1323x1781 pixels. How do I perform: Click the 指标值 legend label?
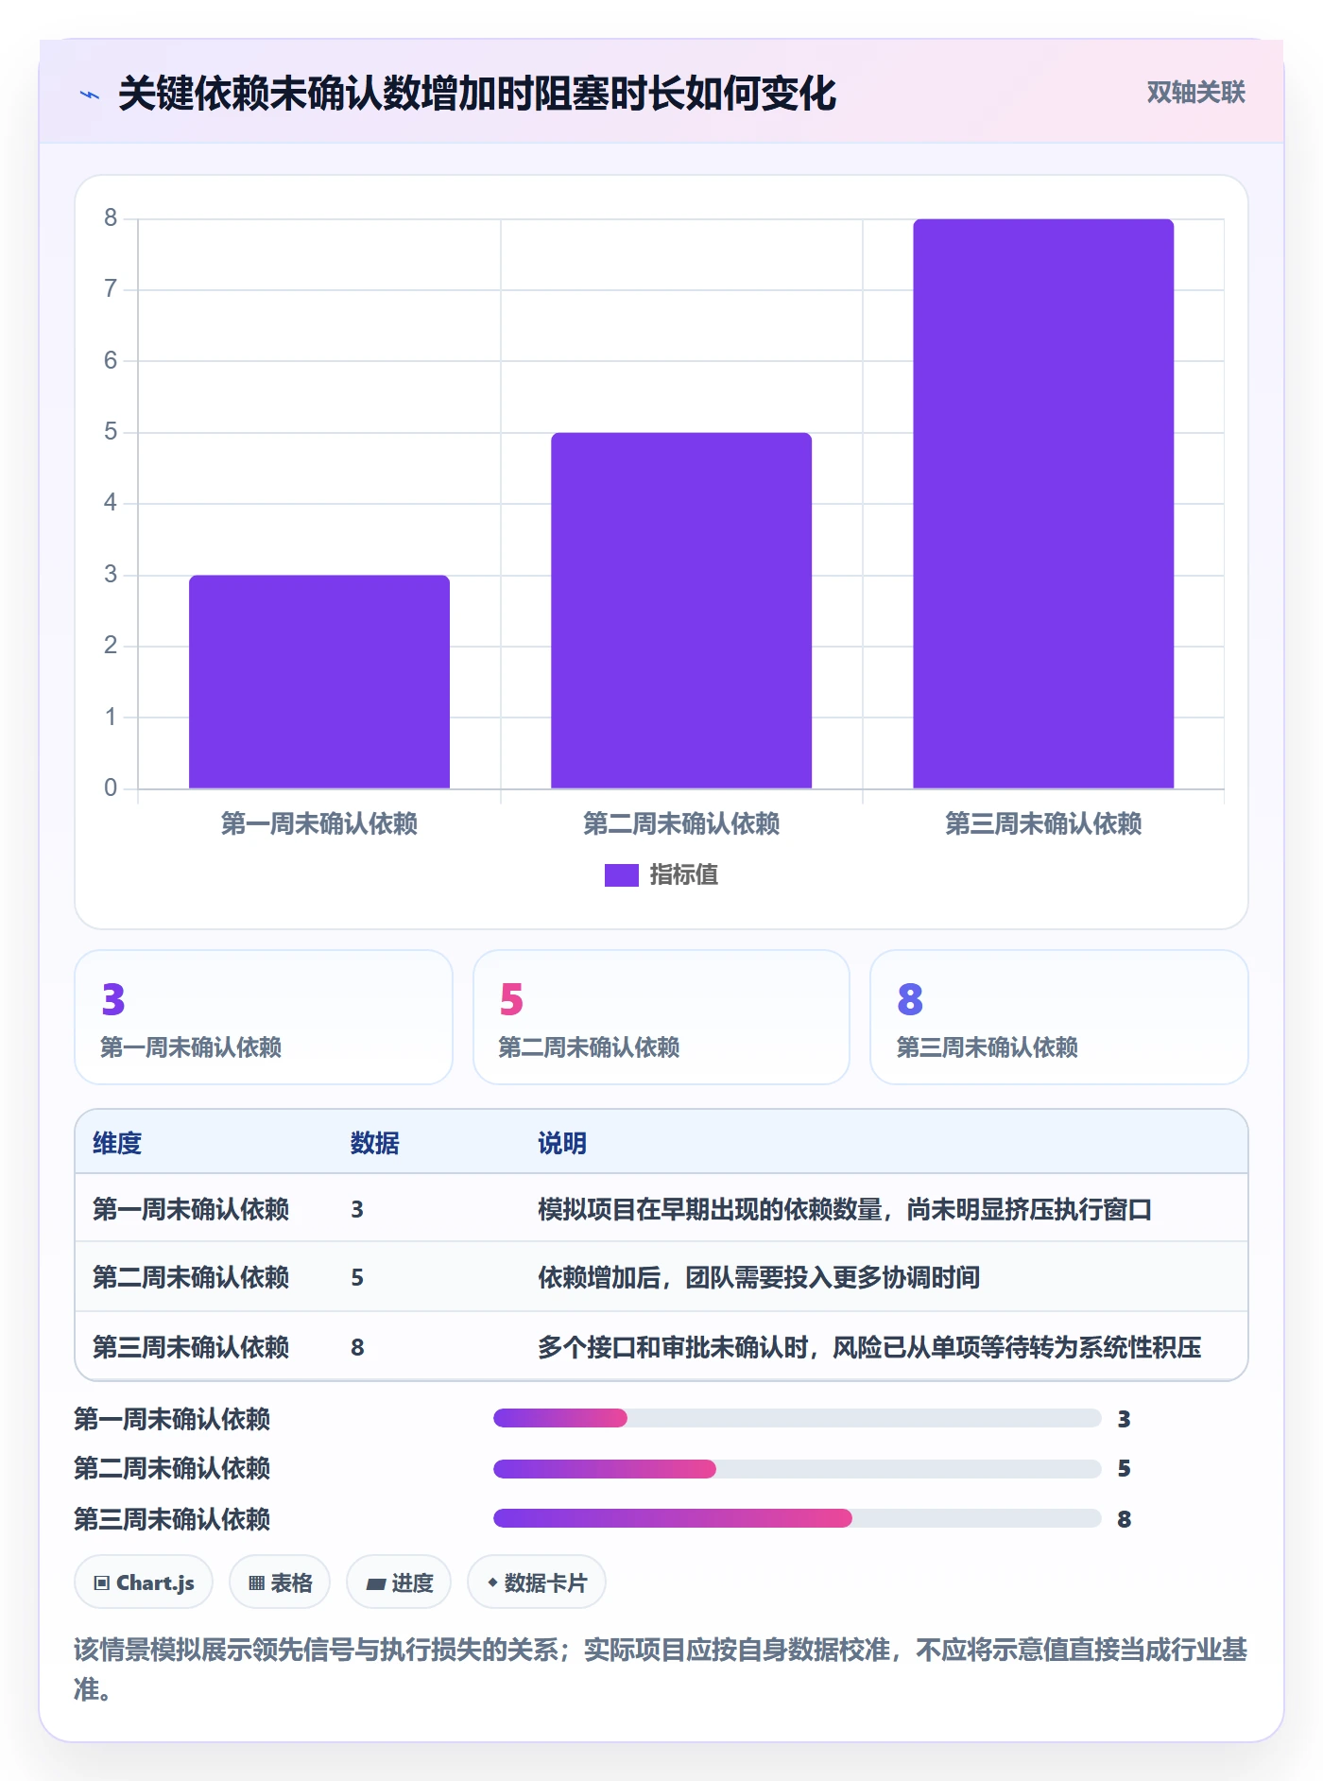(684, 875)
